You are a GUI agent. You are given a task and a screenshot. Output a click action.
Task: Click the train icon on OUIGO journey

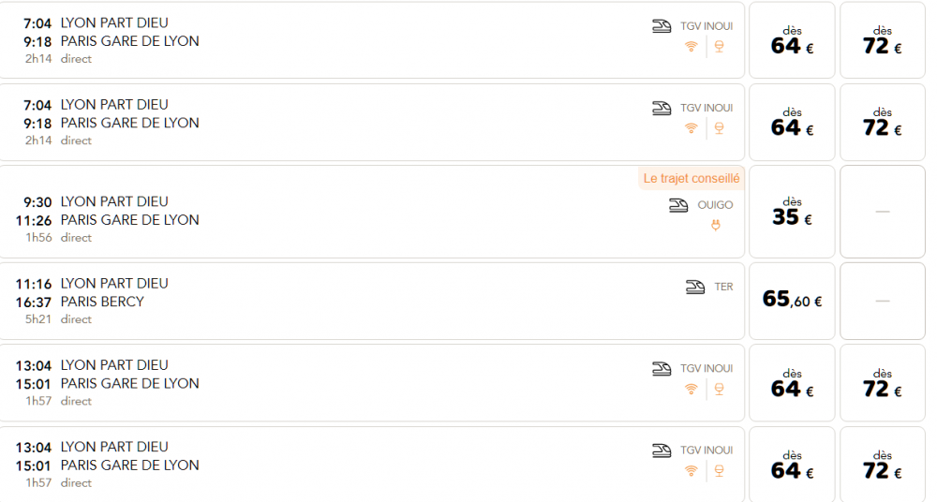(678, 205)
